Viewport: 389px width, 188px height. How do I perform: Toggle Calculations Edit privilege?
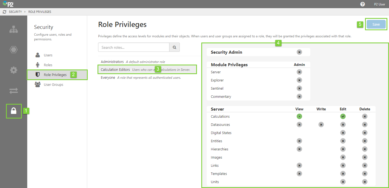(x=343, y=116)
